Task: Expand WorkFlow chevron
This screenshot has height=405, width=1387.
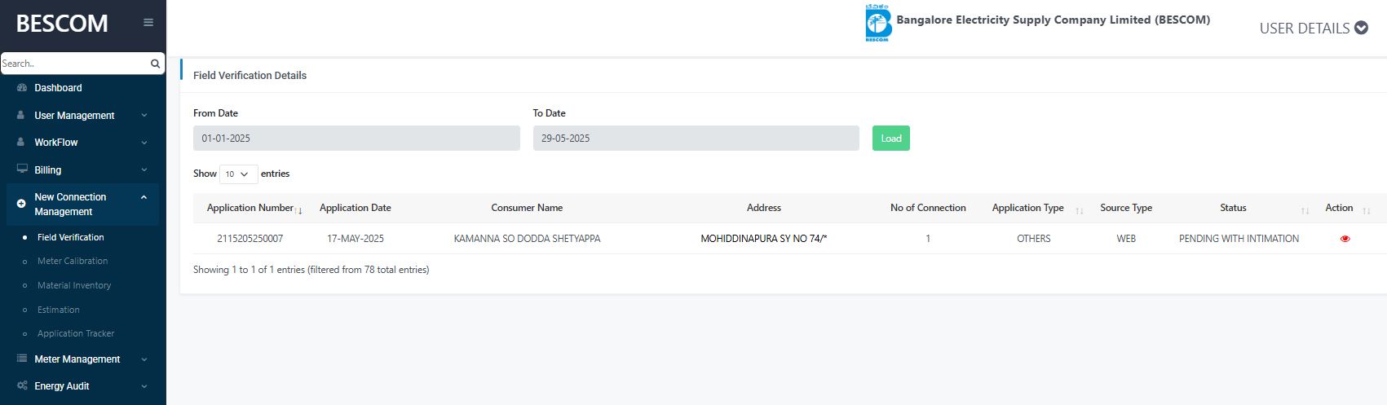Action: point(144,143)
